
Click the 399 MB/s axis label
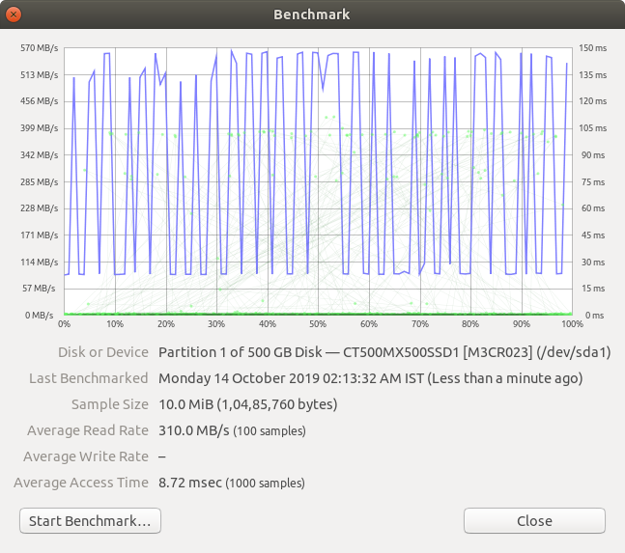[39, 128]
